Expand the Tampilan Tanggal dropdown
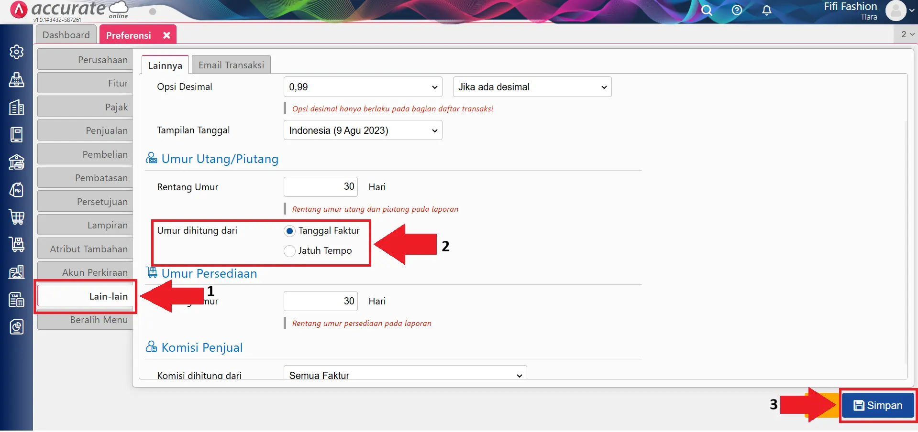The image size is (918, 432). [363, 130]
